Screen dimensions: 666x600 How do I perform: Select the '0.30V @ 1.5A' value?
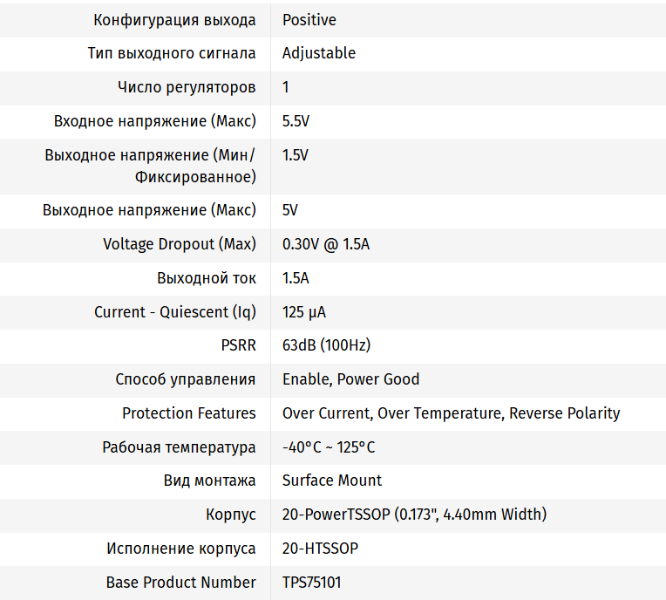point(326,244)
